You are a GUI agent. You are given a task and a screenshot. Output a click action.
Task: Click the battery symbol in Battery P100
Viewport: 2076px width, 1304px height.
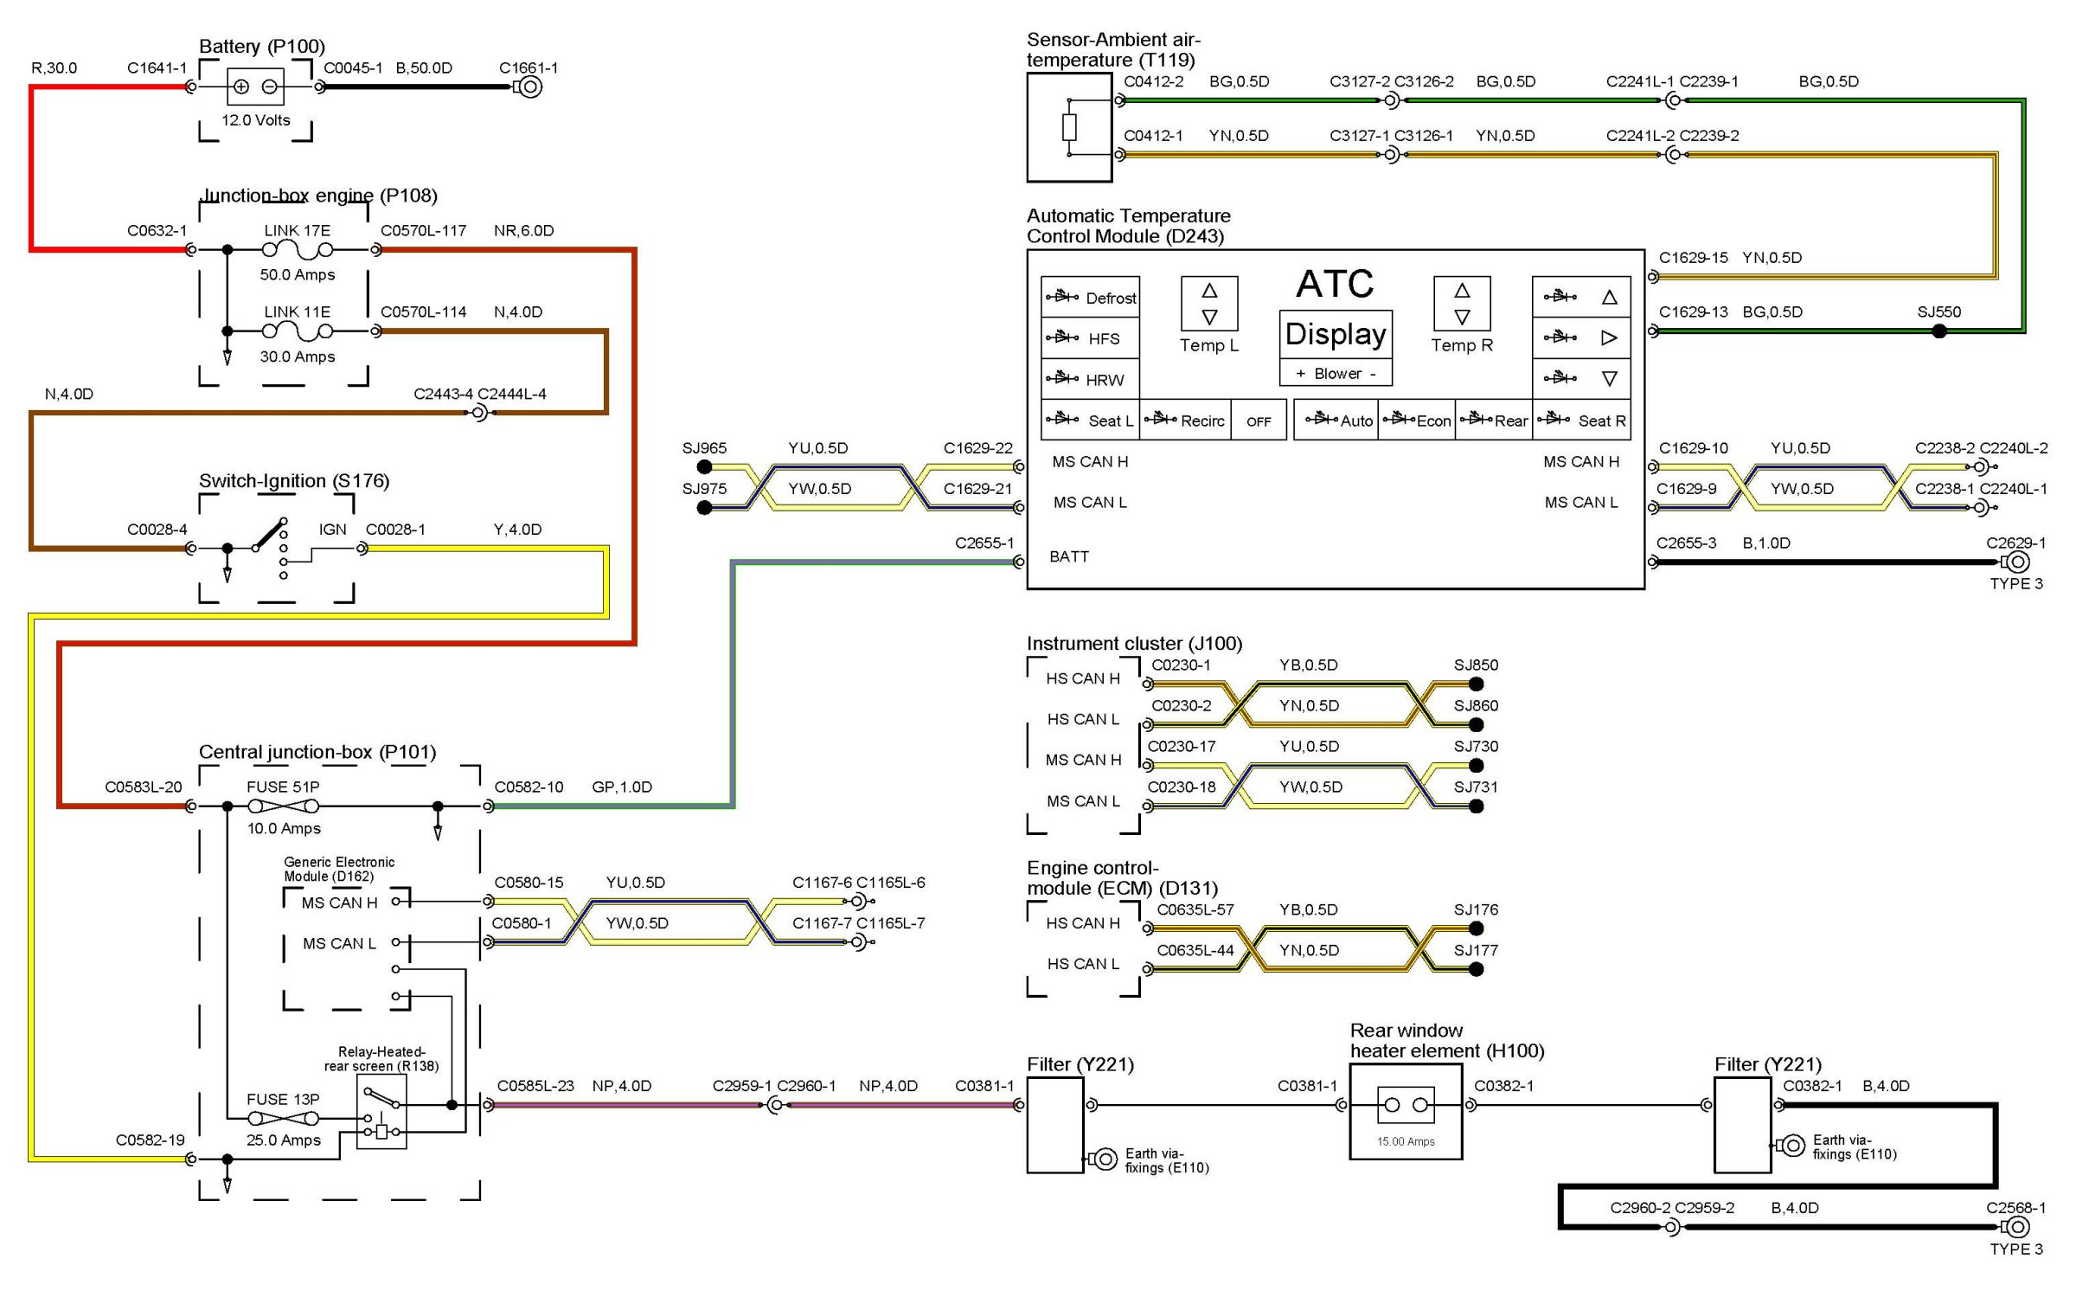(255, 87)
